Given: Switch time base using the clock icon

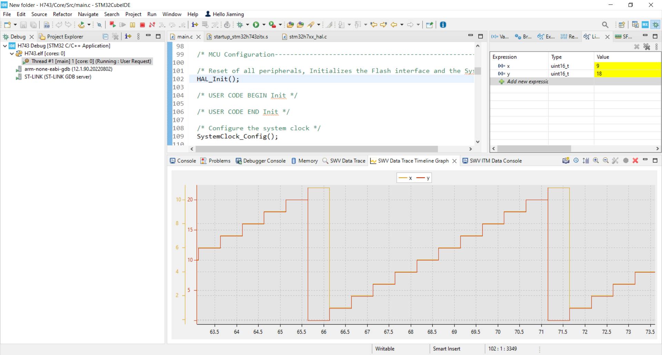Looking at the screenshot, I should [576, 161].
